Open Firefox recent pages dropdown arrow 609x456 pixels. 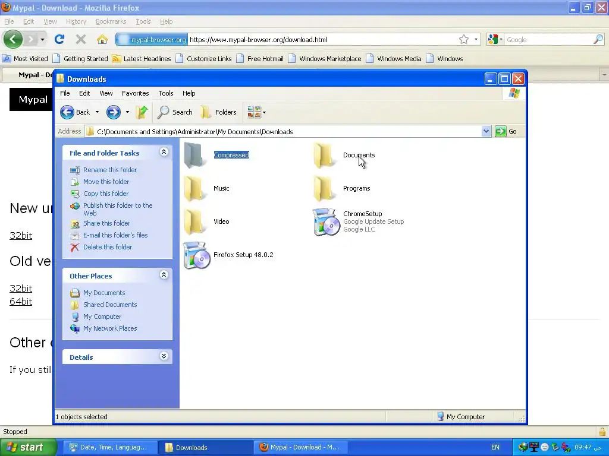[x=42, y=40]
